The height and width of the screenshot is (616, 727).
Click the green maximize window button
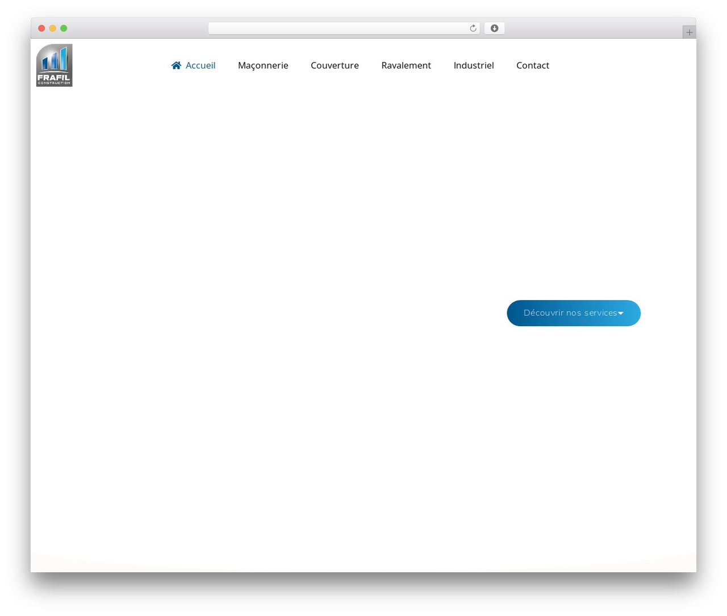click(64, 28)
